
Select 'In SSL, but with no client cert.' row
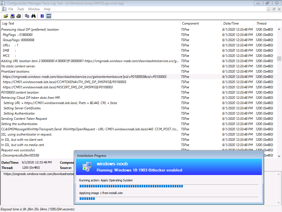click(x=139, y=139)
